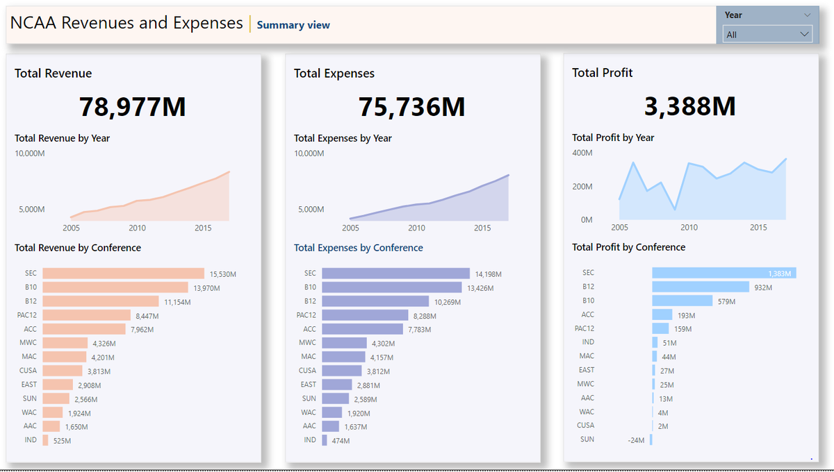The image size is (834, 472).
Task: Click the PAC12 bar showing 8,447M revenue
Action: (87, 314)
